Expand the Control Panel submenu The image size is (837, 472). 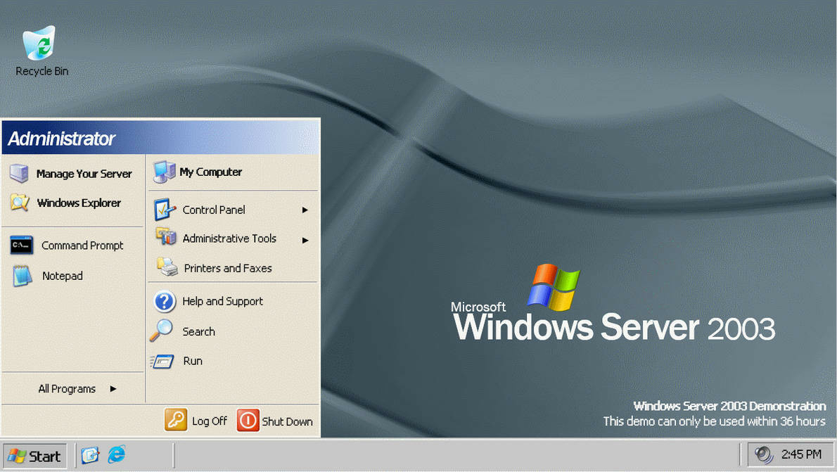pos(215,210)
